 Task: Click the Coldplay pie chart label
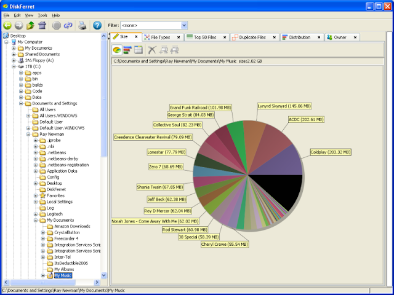coord(329,152)
